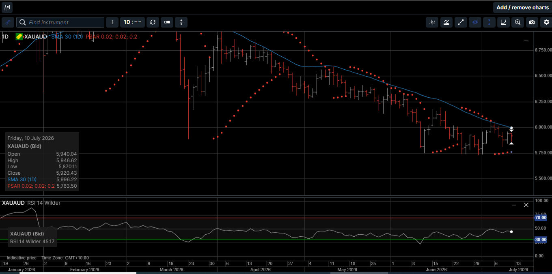Image resolution: width=552 pixels, height=274 pixels.
Task: Click the February 2026 month label
Action: 84,270
